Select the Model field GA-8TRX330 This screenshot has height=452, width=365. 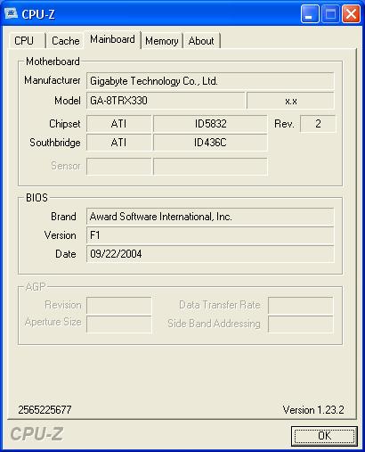pos(166,101)
